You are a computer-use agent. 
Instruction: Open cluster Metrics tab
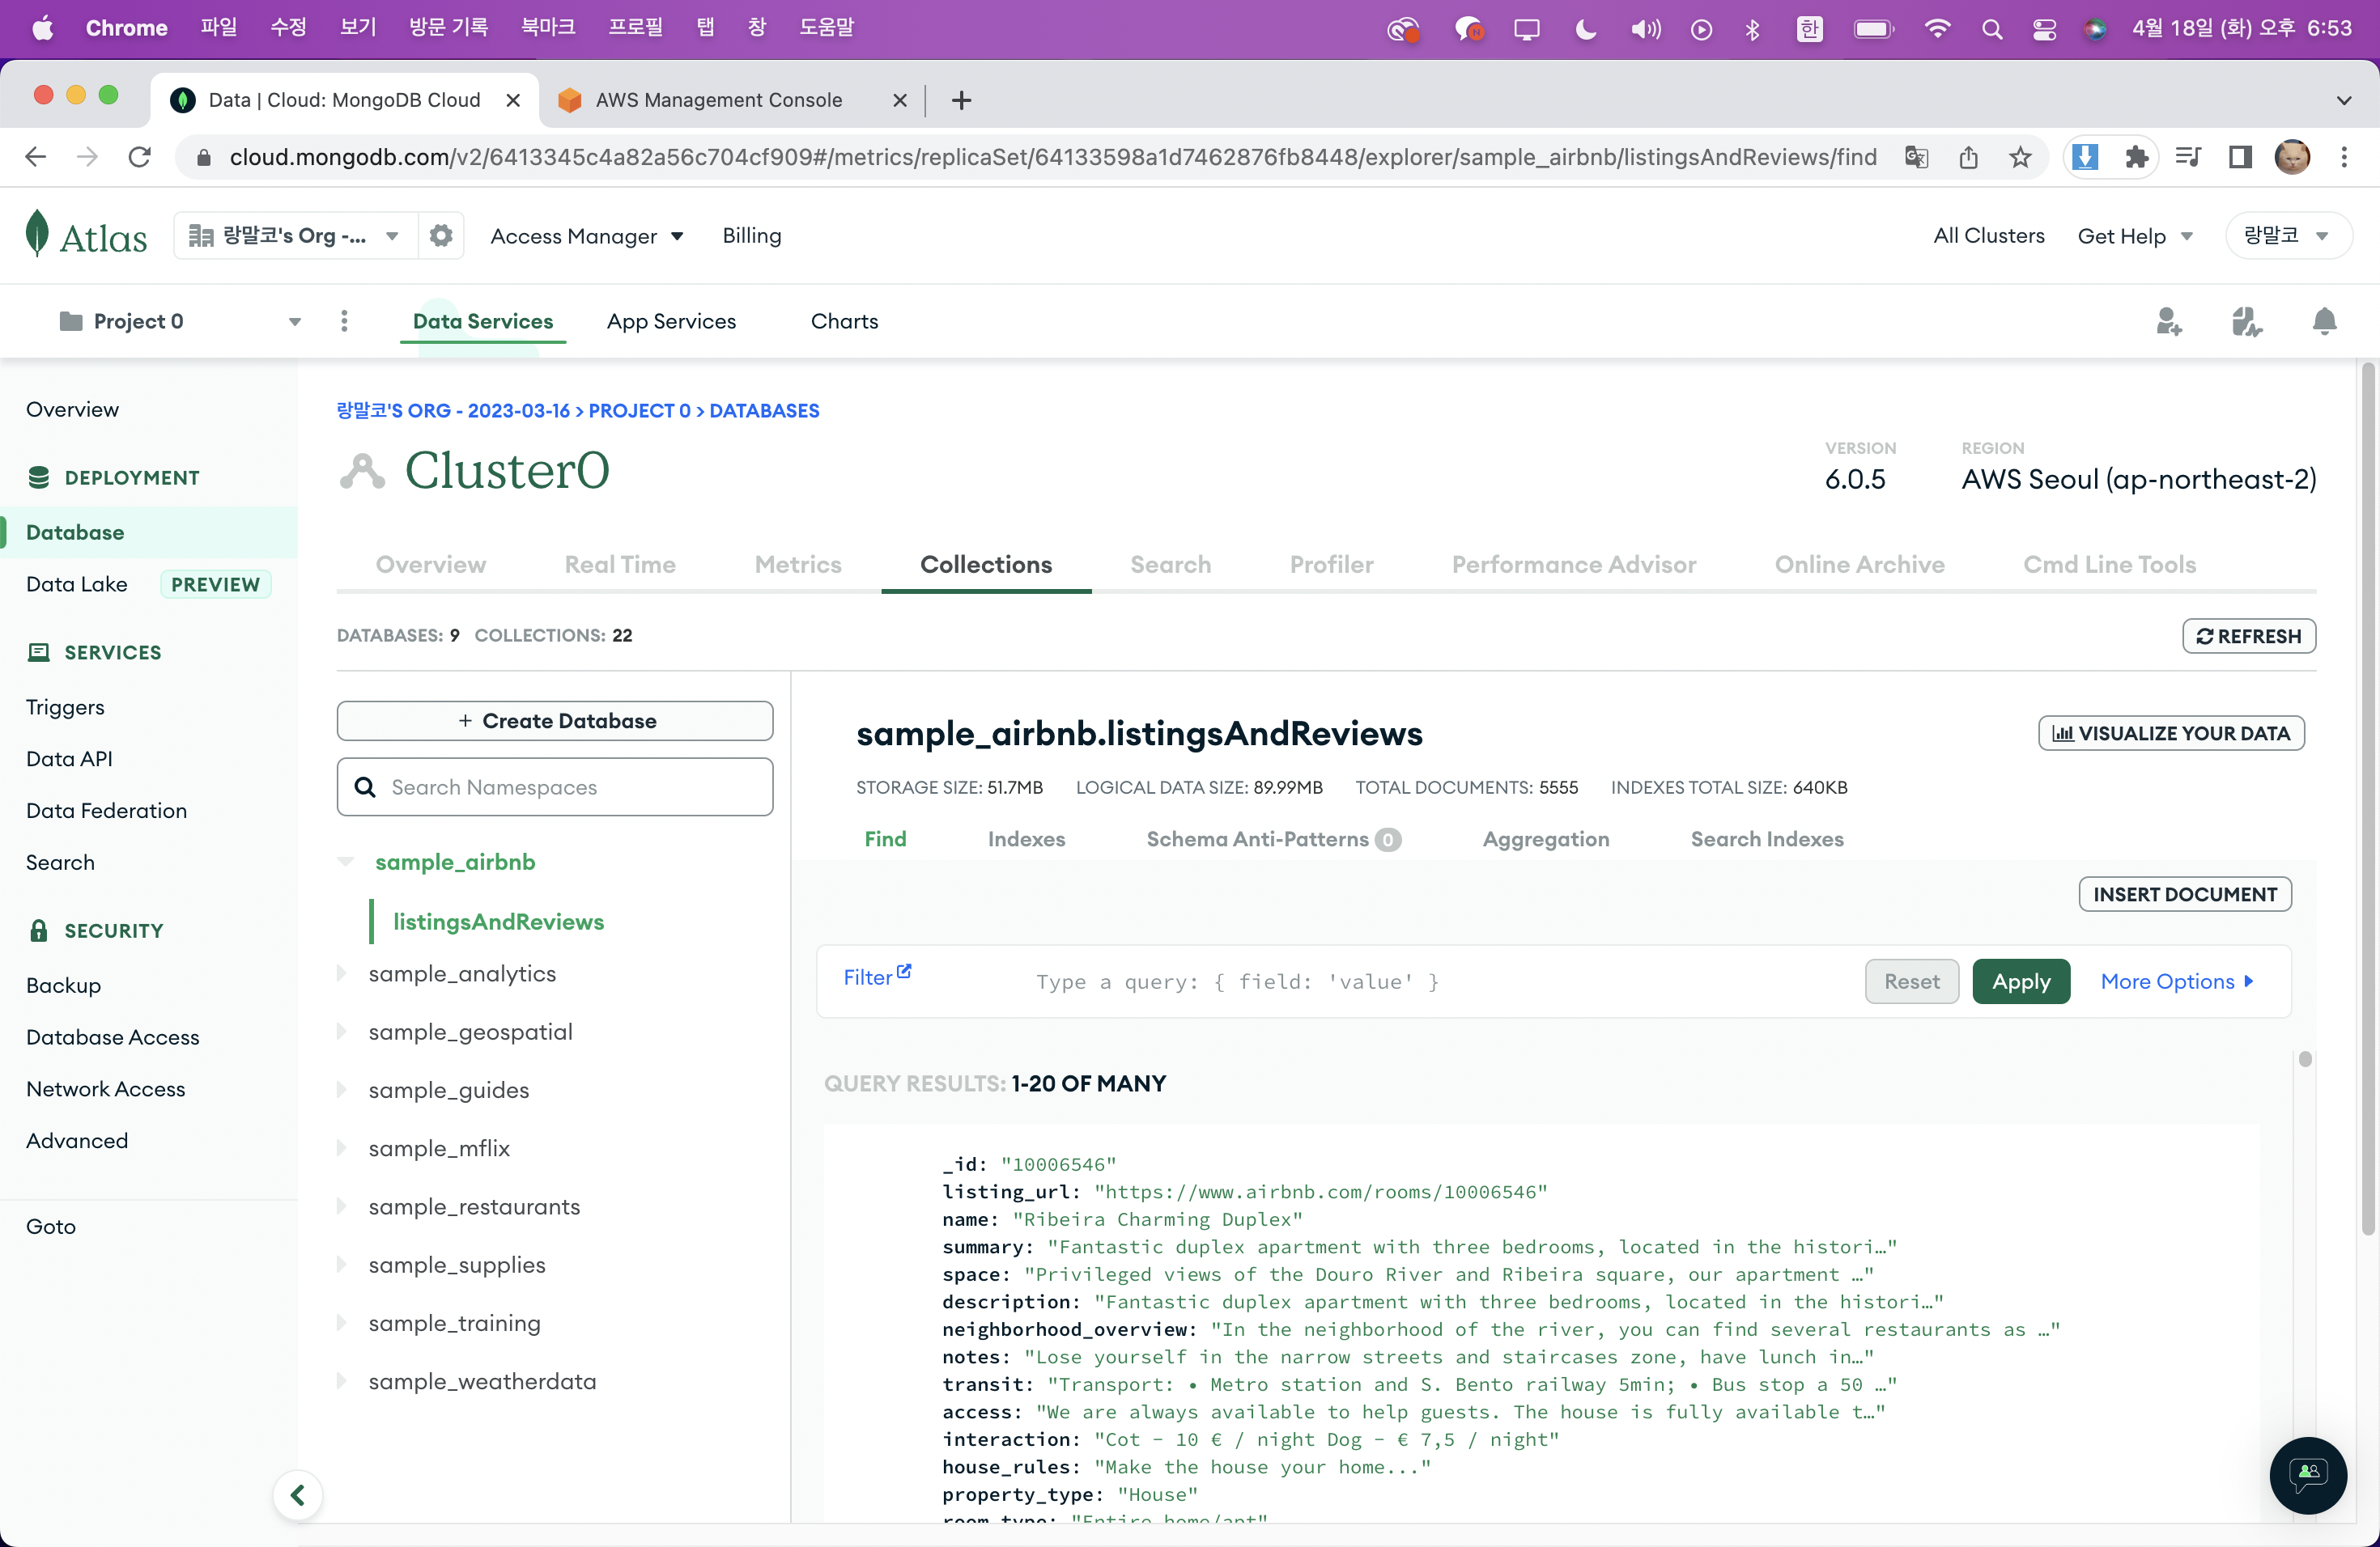coord(798,565)
